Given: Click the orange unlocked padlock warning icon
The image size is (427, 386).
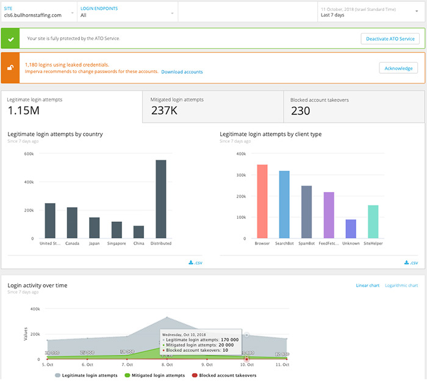Looking at the screenshot, I should [x=10, y=68].
